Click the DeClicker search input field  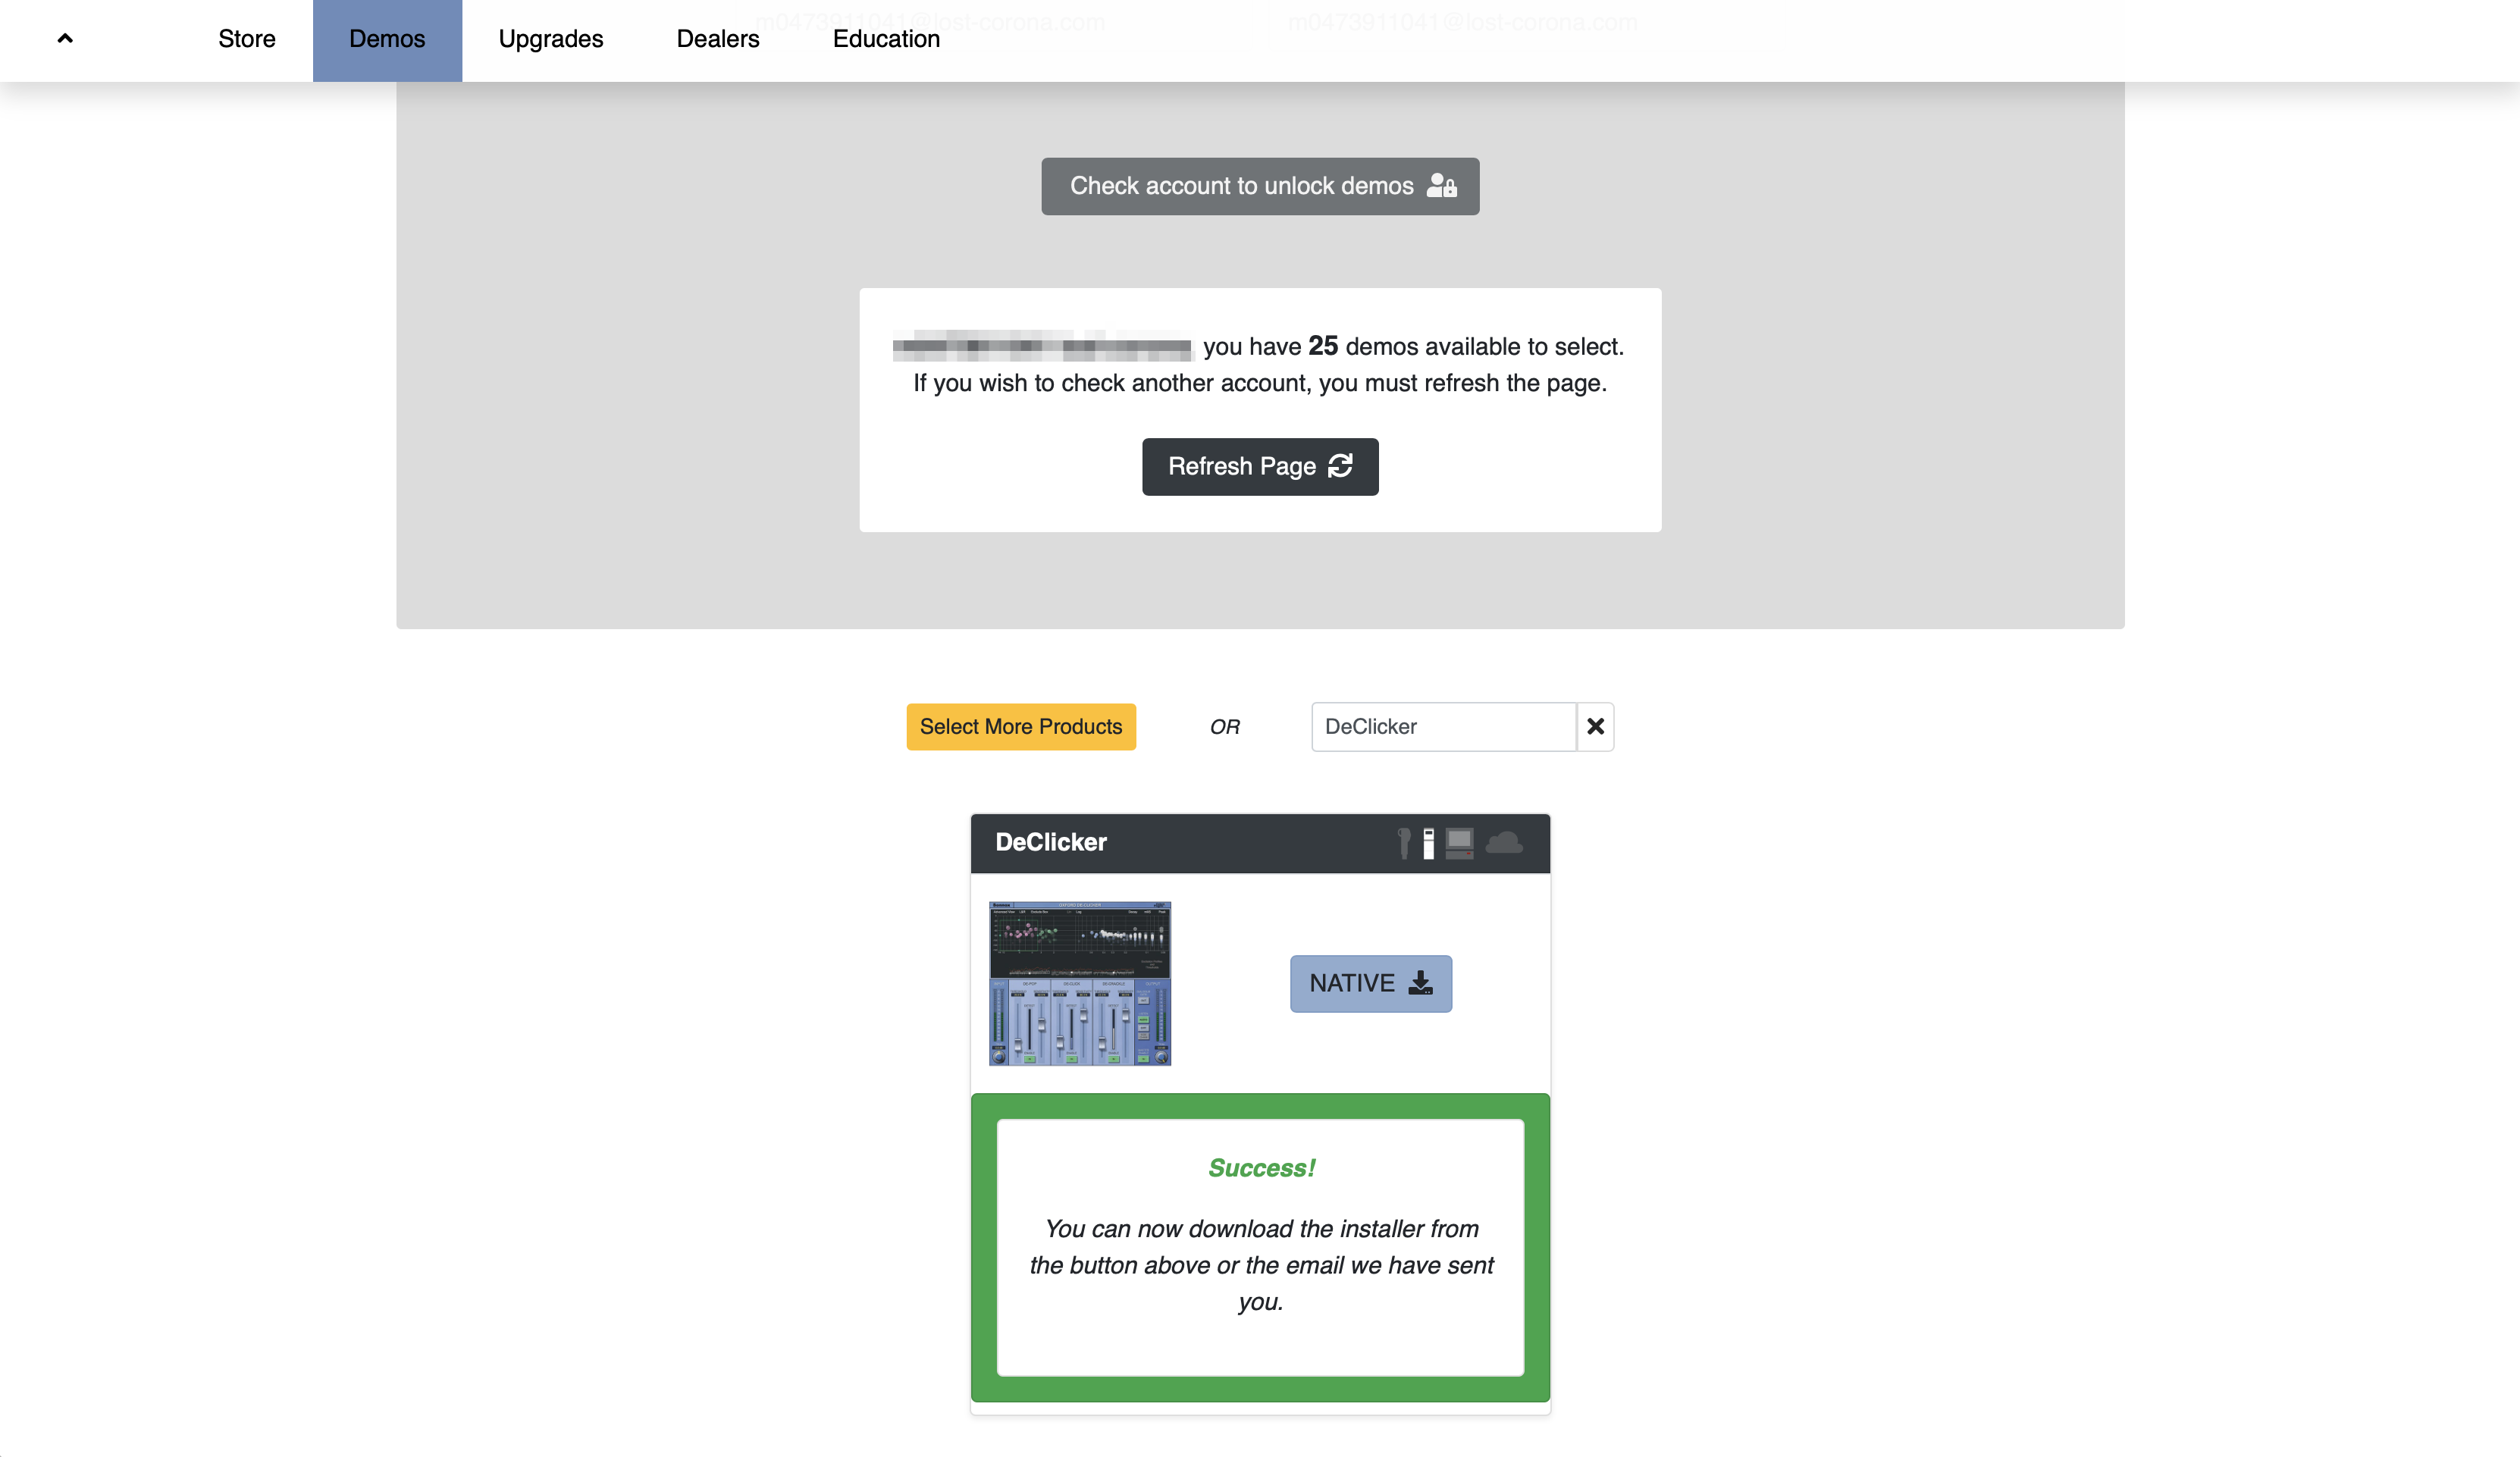1442,727
